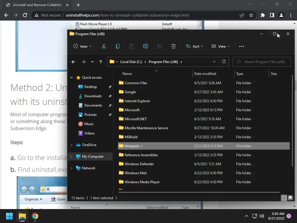297x223 pixels.
Task: Sort by the Size column header
Action: pyautogui.click(x=274, y=73)
